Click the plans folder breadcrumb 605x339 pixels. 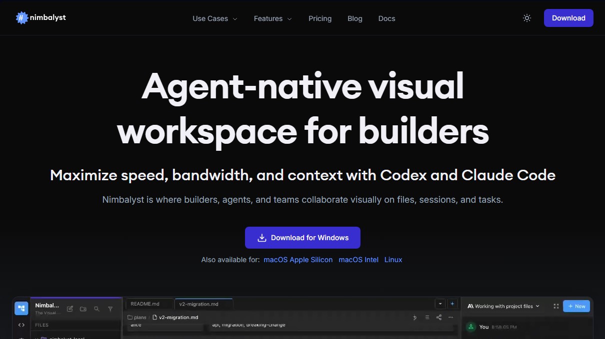coord(136,317)
